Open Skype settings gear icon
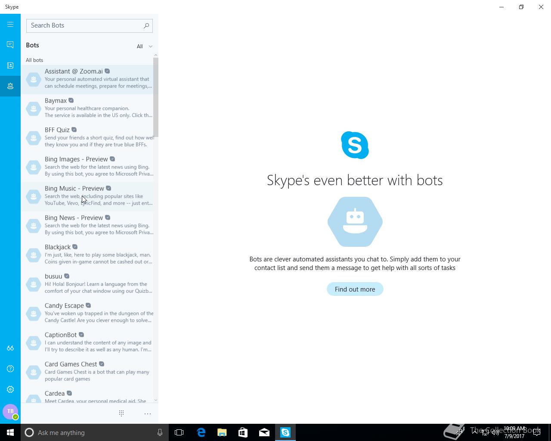Screen dimensions: 551x441 (10, 389)
